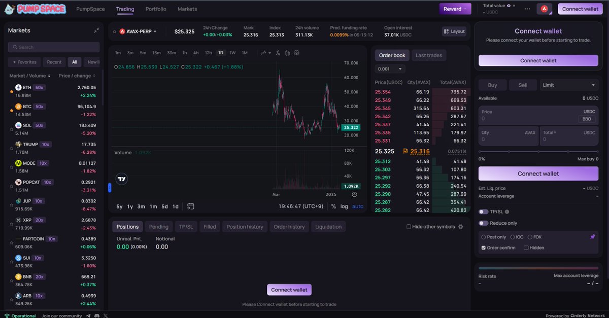The height and width of the screenshot is (318, 609).
Task: Open the Trading tab
Action: point(125,9)
